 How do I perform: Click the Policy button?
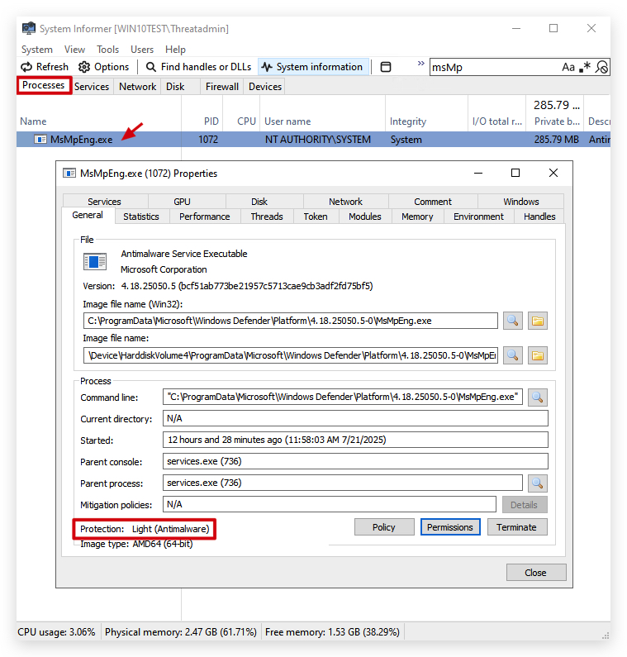click(x=384, y=527)
